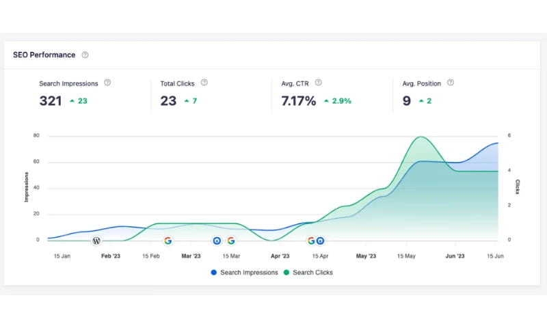Viewport: 547px width, 328px height.
Task: Toggle the Search Impressions legend item
Action: (x=249, y=272)
